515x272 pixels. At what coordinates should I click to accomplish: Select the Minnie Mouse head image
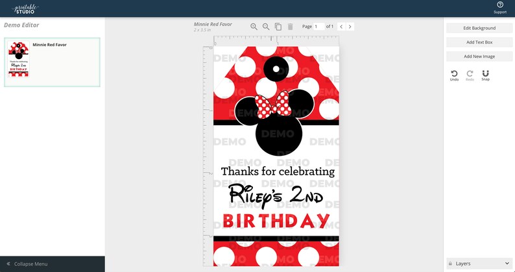[274, 121]
